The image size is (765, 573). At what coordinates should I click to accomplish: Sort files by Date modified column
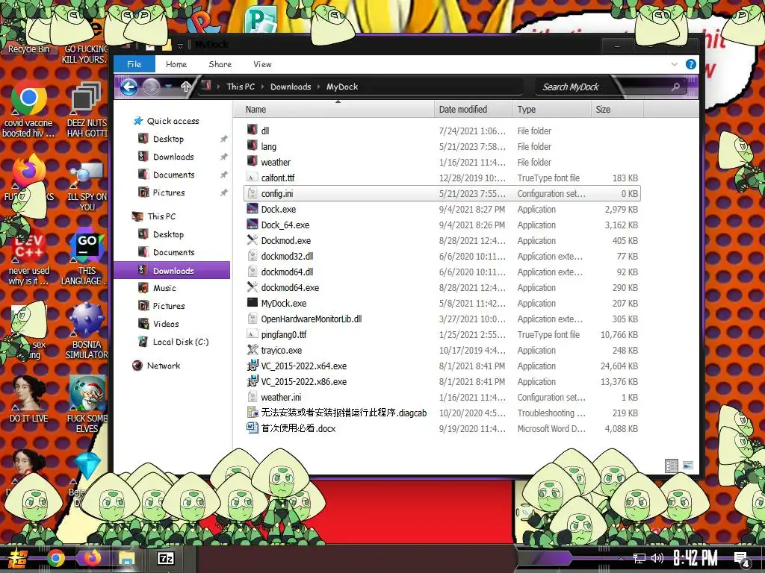click(473, 109)
